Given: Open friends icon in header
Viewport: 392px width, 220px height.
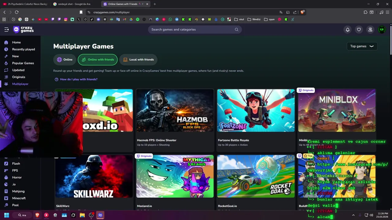Looking at the screenshot, I should (x=370, y=30).
